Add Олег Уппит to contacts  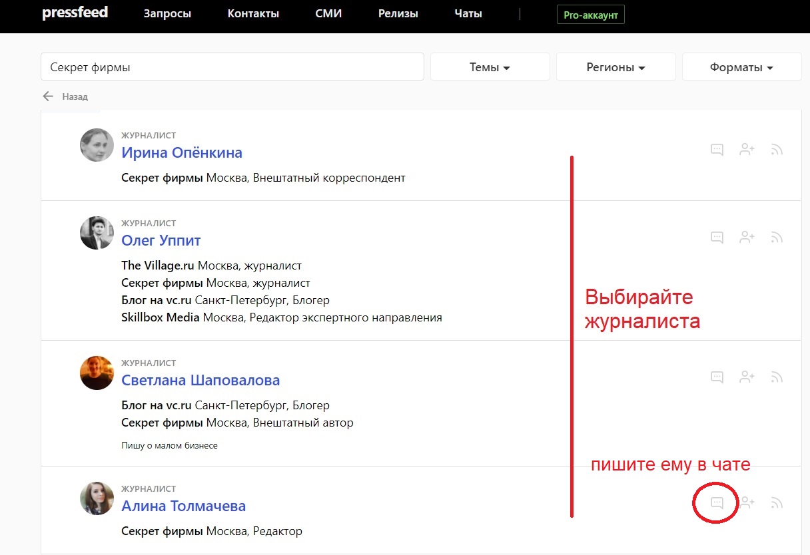[x=747, y=238]
